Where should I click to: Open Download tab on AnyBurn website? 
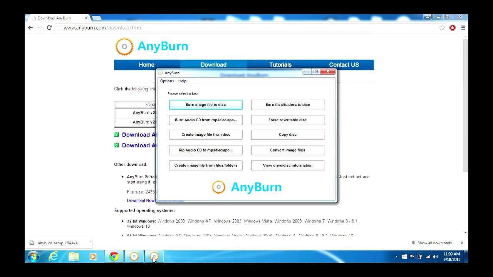pyautogui.click(x=213, y=65)
